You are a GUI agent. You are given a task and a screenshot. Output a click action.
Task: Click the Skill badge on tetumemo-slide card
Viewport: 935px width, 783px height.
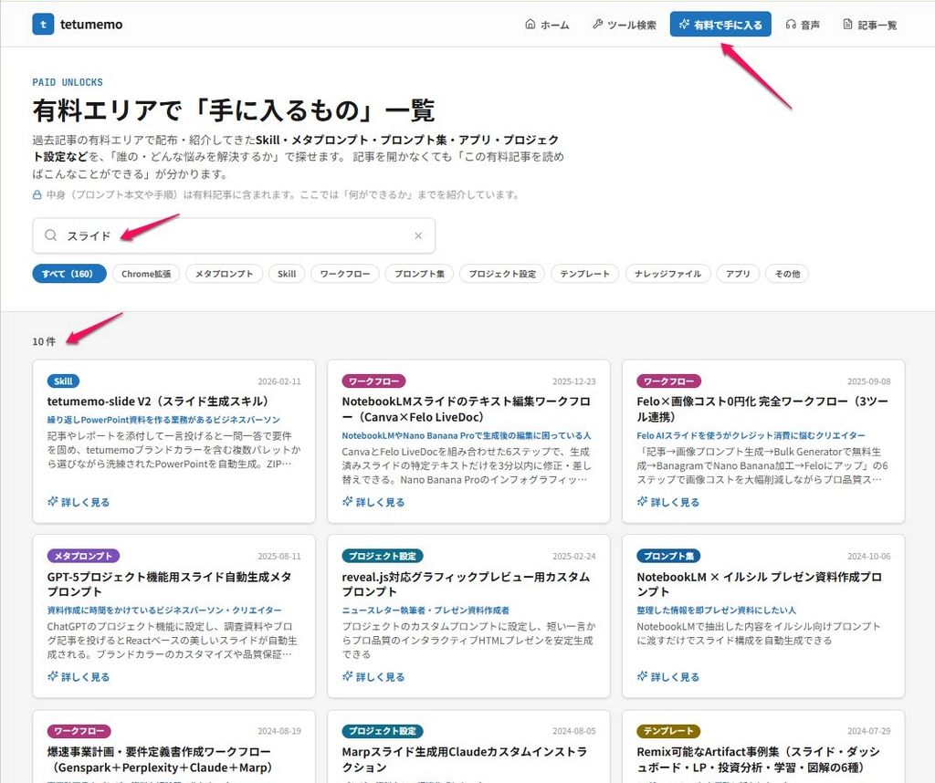click(x=63, y=381)
